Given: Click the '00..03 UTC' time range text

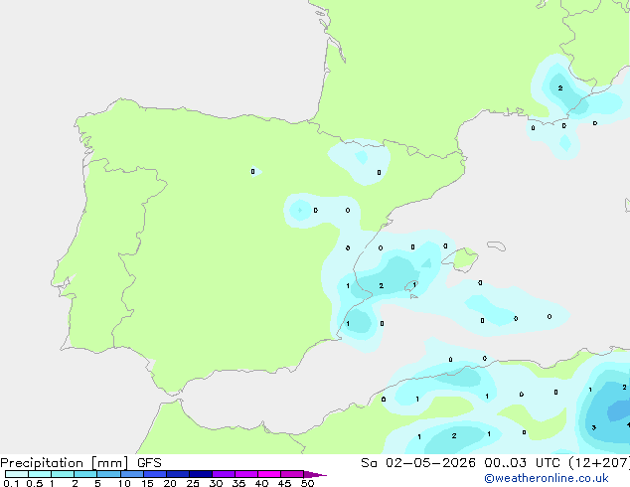Looking at the screenshot, I should point(522,463).
